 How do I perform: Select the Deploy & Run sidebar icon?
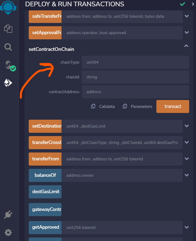click(x=8, y=82)
